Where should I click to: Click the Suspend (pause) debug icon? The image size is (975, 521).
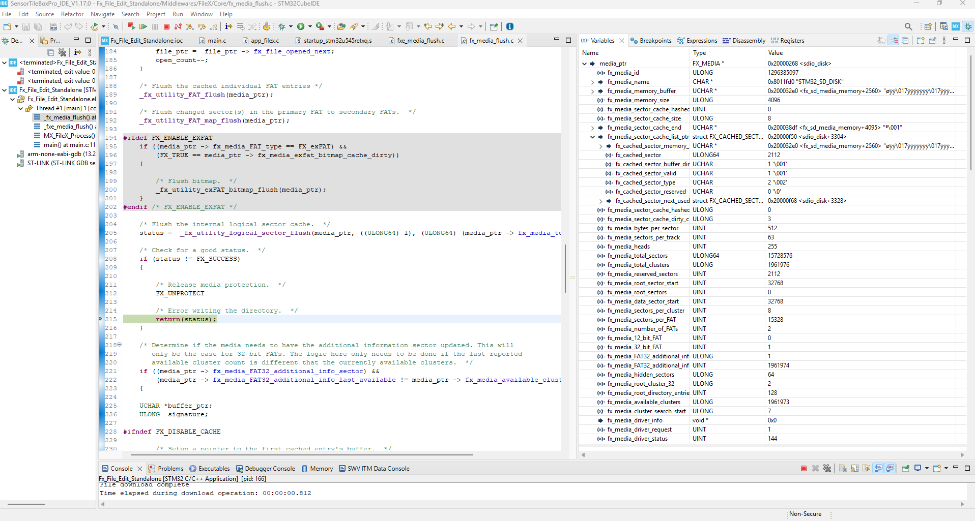155,26
